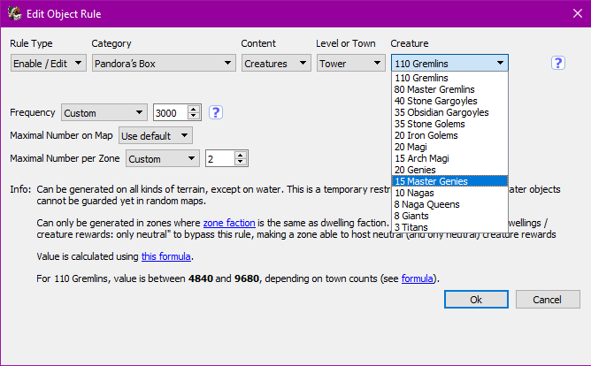591x366 pixels.
Task: Increase frequency value with up arrow
Action: pyautogui.click(x=194, y=109)
